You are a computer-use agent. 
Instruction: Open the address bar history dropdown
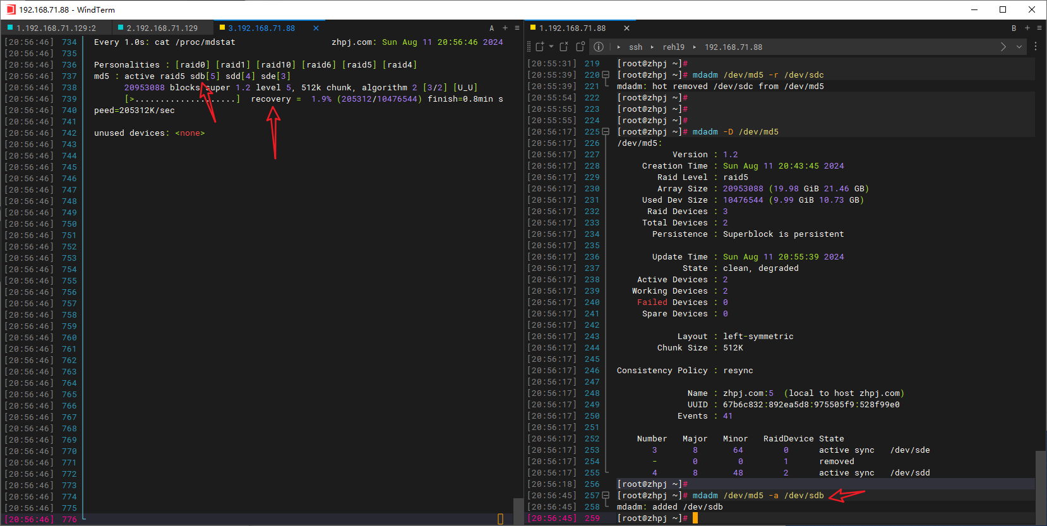(x=1019, y=47)
